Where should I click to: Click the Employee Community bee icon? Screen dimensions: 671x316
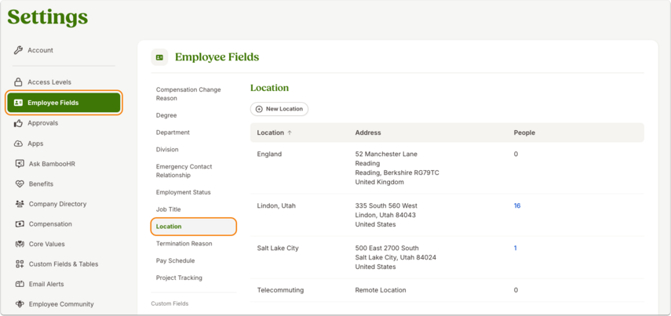(20, 304)
